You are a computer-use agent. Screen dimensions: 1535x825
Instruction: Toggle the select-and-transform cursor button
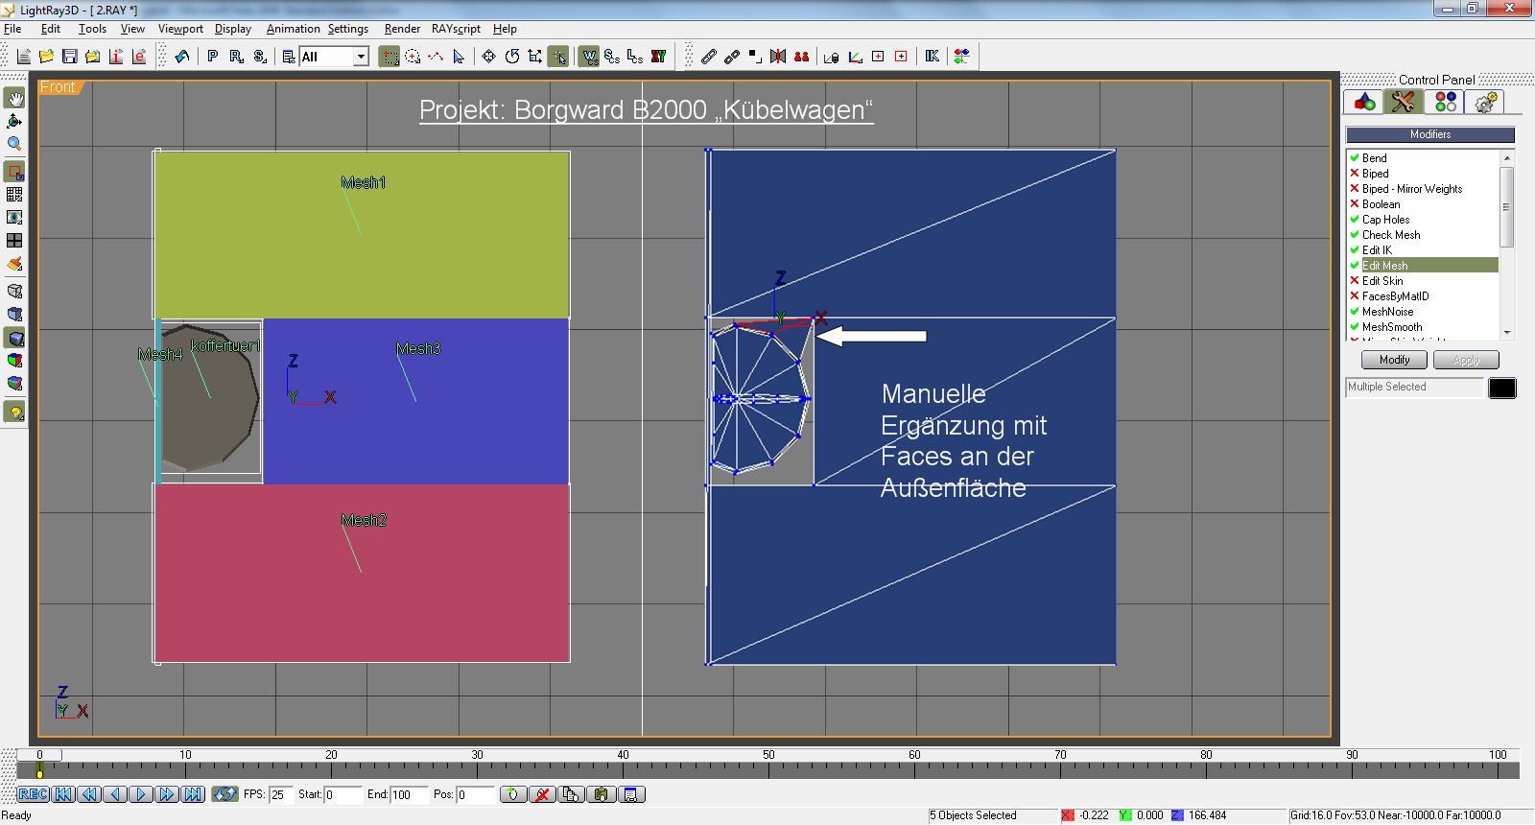pos(558,57)
